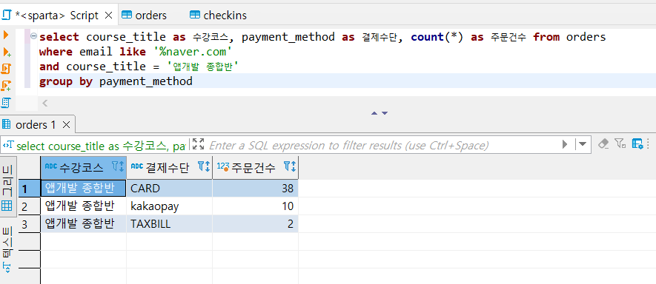Run the SQL statement with the play icon

coord(6,35)
